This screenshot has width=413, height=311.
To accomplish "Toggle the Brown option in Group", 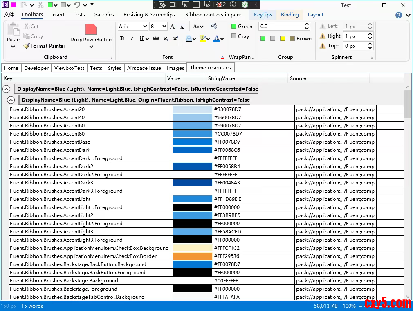I will pyautogui.click(x=301, y=38).
